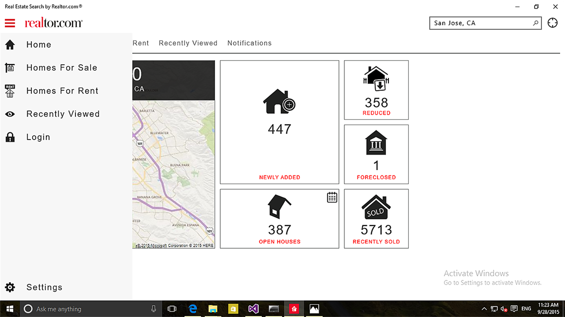Screen dimensions: 565x317
Task: Click the Recently Viewed eye icon
Action: tap(10, 114)
